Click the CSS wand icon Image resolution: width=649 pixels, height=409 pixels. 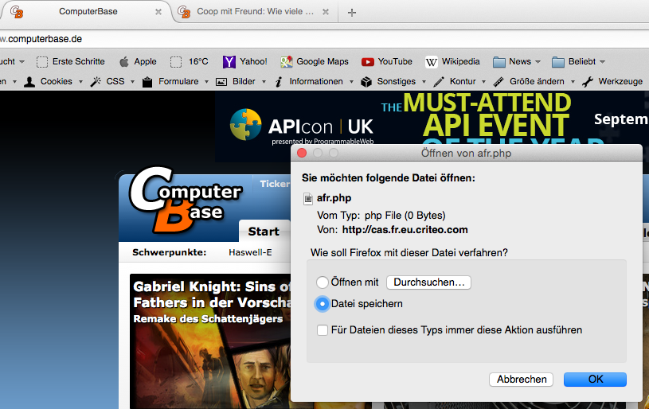[96, 82]
